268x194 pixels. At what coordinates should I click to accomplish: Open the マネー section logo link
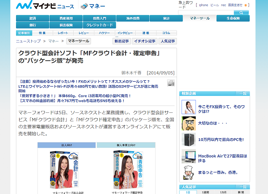tap(93, 6)
